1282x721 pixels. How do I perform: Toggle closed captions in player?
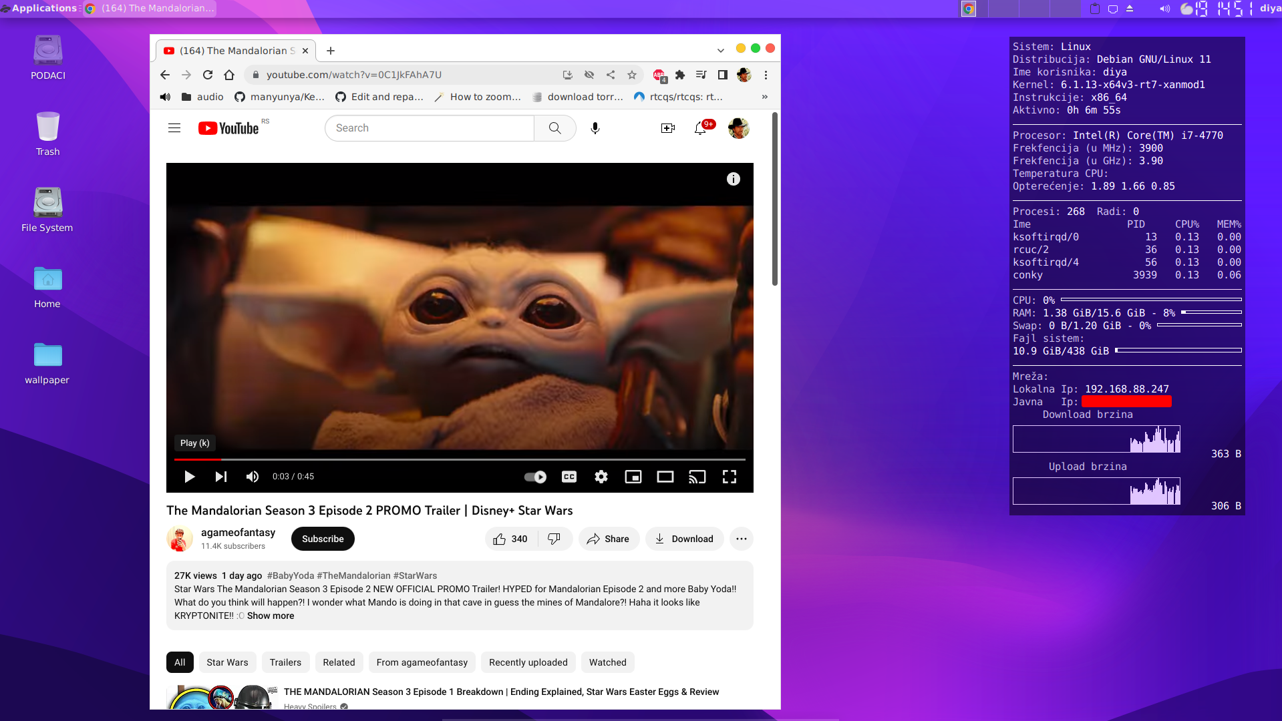(569, 477)
